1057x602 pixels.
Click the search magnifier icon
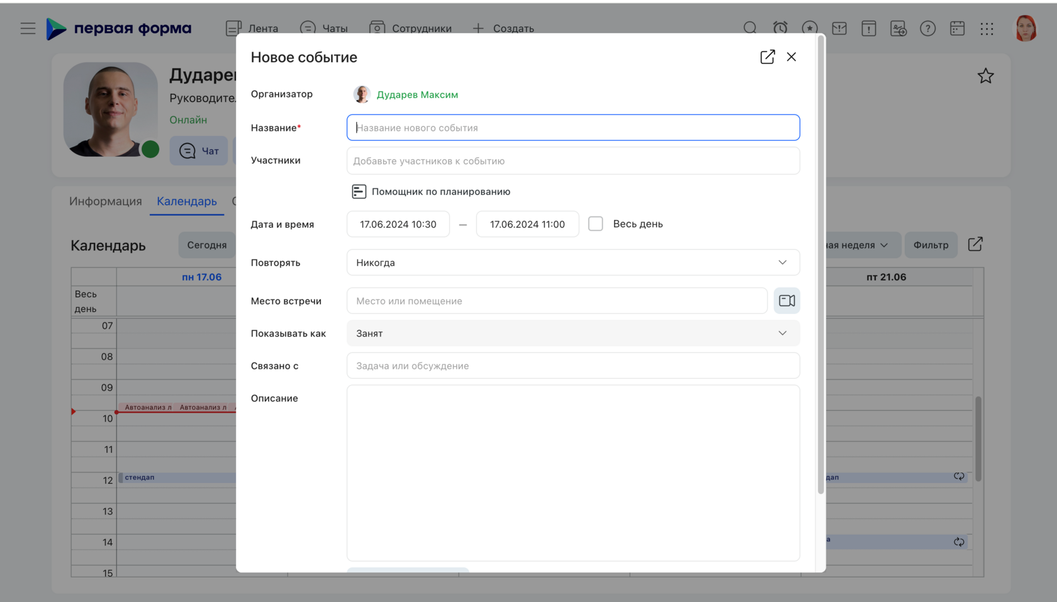click(750, 28)
